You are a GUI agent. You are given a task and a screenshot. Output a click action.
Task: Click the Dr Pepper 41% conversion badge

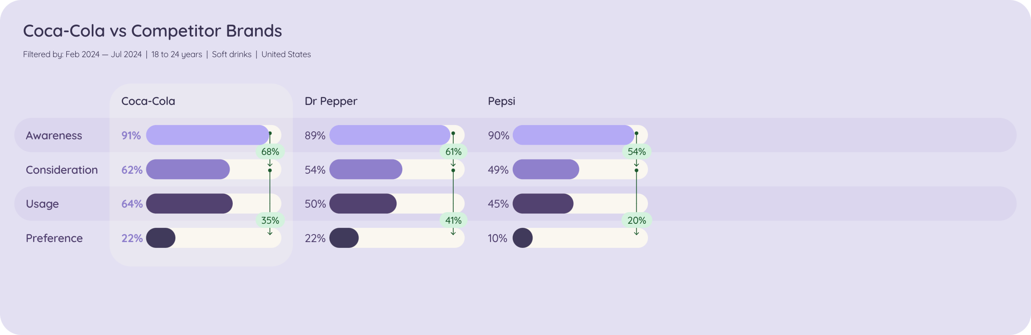tap(453, 220)
